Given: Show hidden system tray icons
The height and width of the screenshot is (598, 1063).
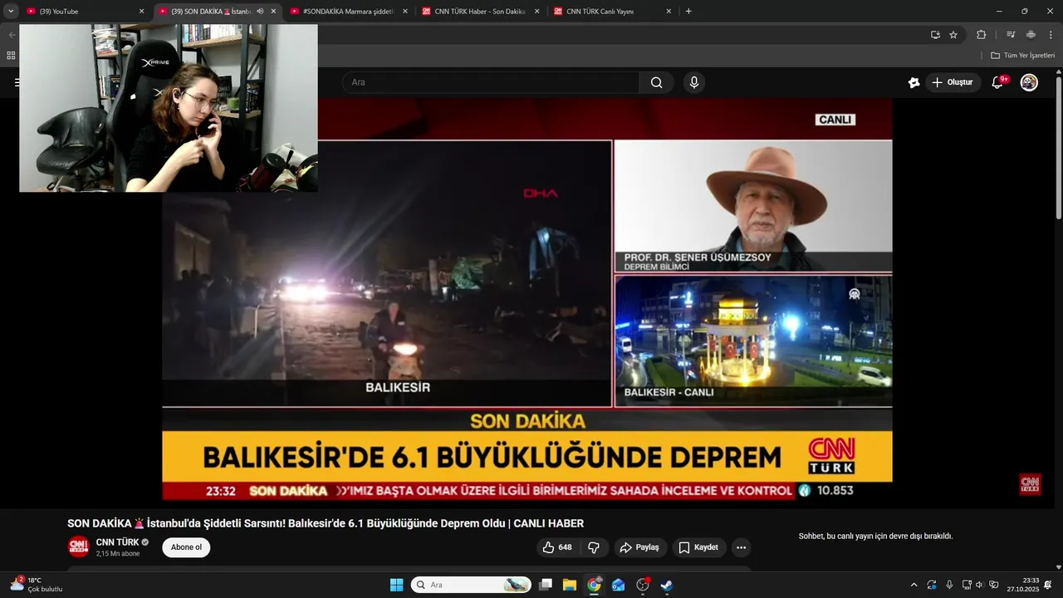Looking at the screenshot, I should [914, 585].
